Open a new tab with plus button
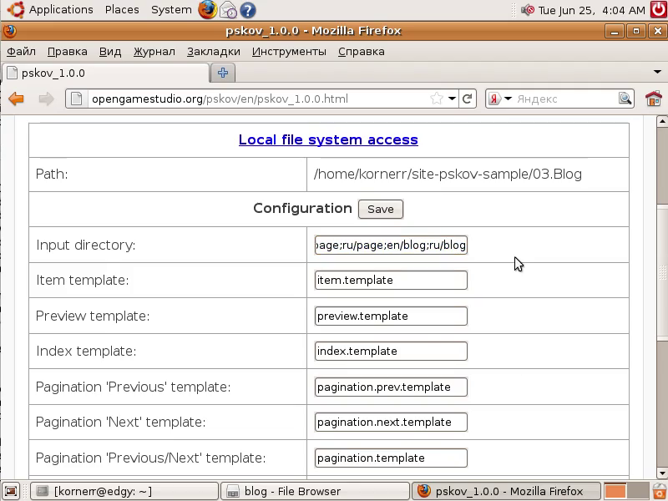The width and height of the screenshot is (668, 501). point(223,73)
